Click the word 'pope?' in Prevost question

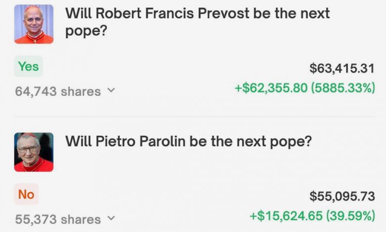86,31
